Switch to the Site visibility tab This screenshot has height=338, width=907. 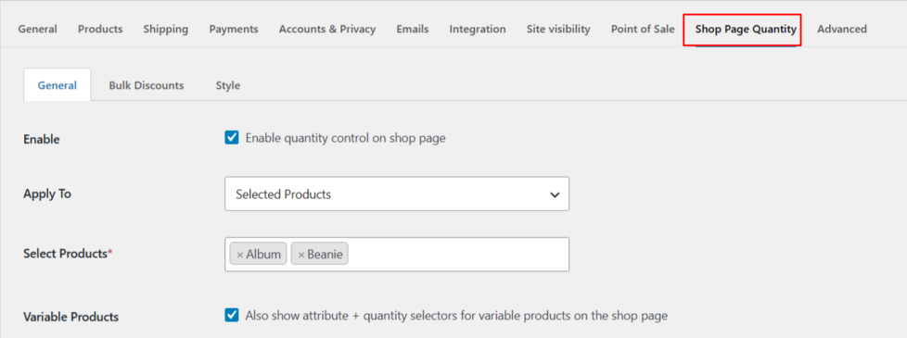tap(558, 29)
